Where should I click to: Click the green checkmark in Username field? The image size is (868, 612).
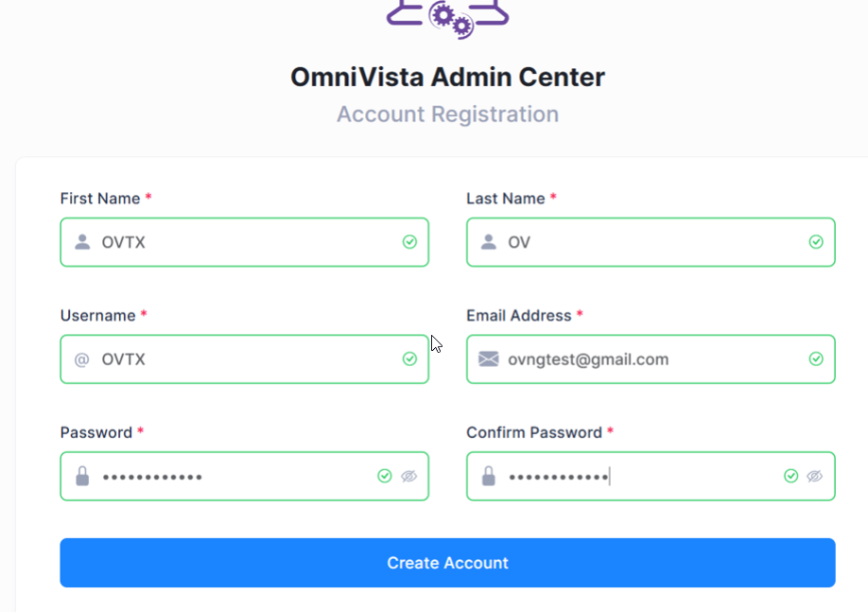coord(409,359)
